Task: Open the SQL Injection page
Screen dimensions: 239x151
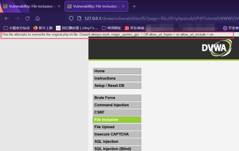Action: pos(117,142)
